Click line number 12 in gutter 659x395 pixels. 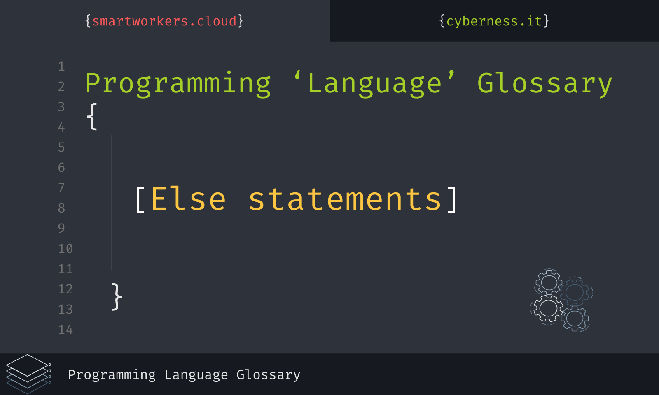65,289
